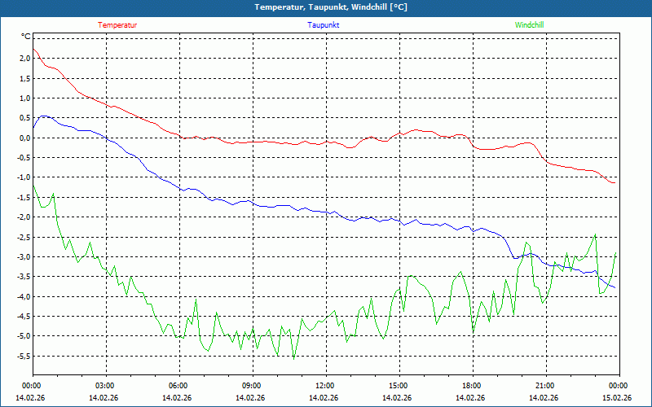
Task: Select the 06:00 time axis marker
Action: [178, 386]
